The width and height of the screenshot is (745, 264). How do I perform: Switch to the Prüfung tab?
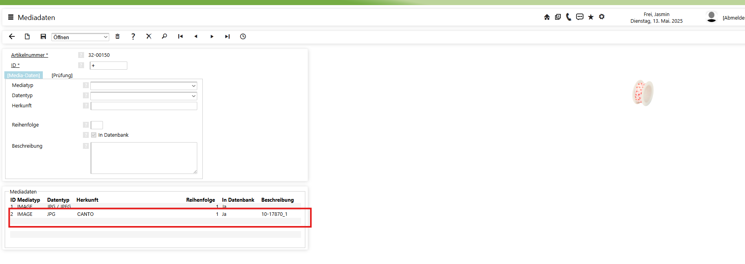[62, 76]
